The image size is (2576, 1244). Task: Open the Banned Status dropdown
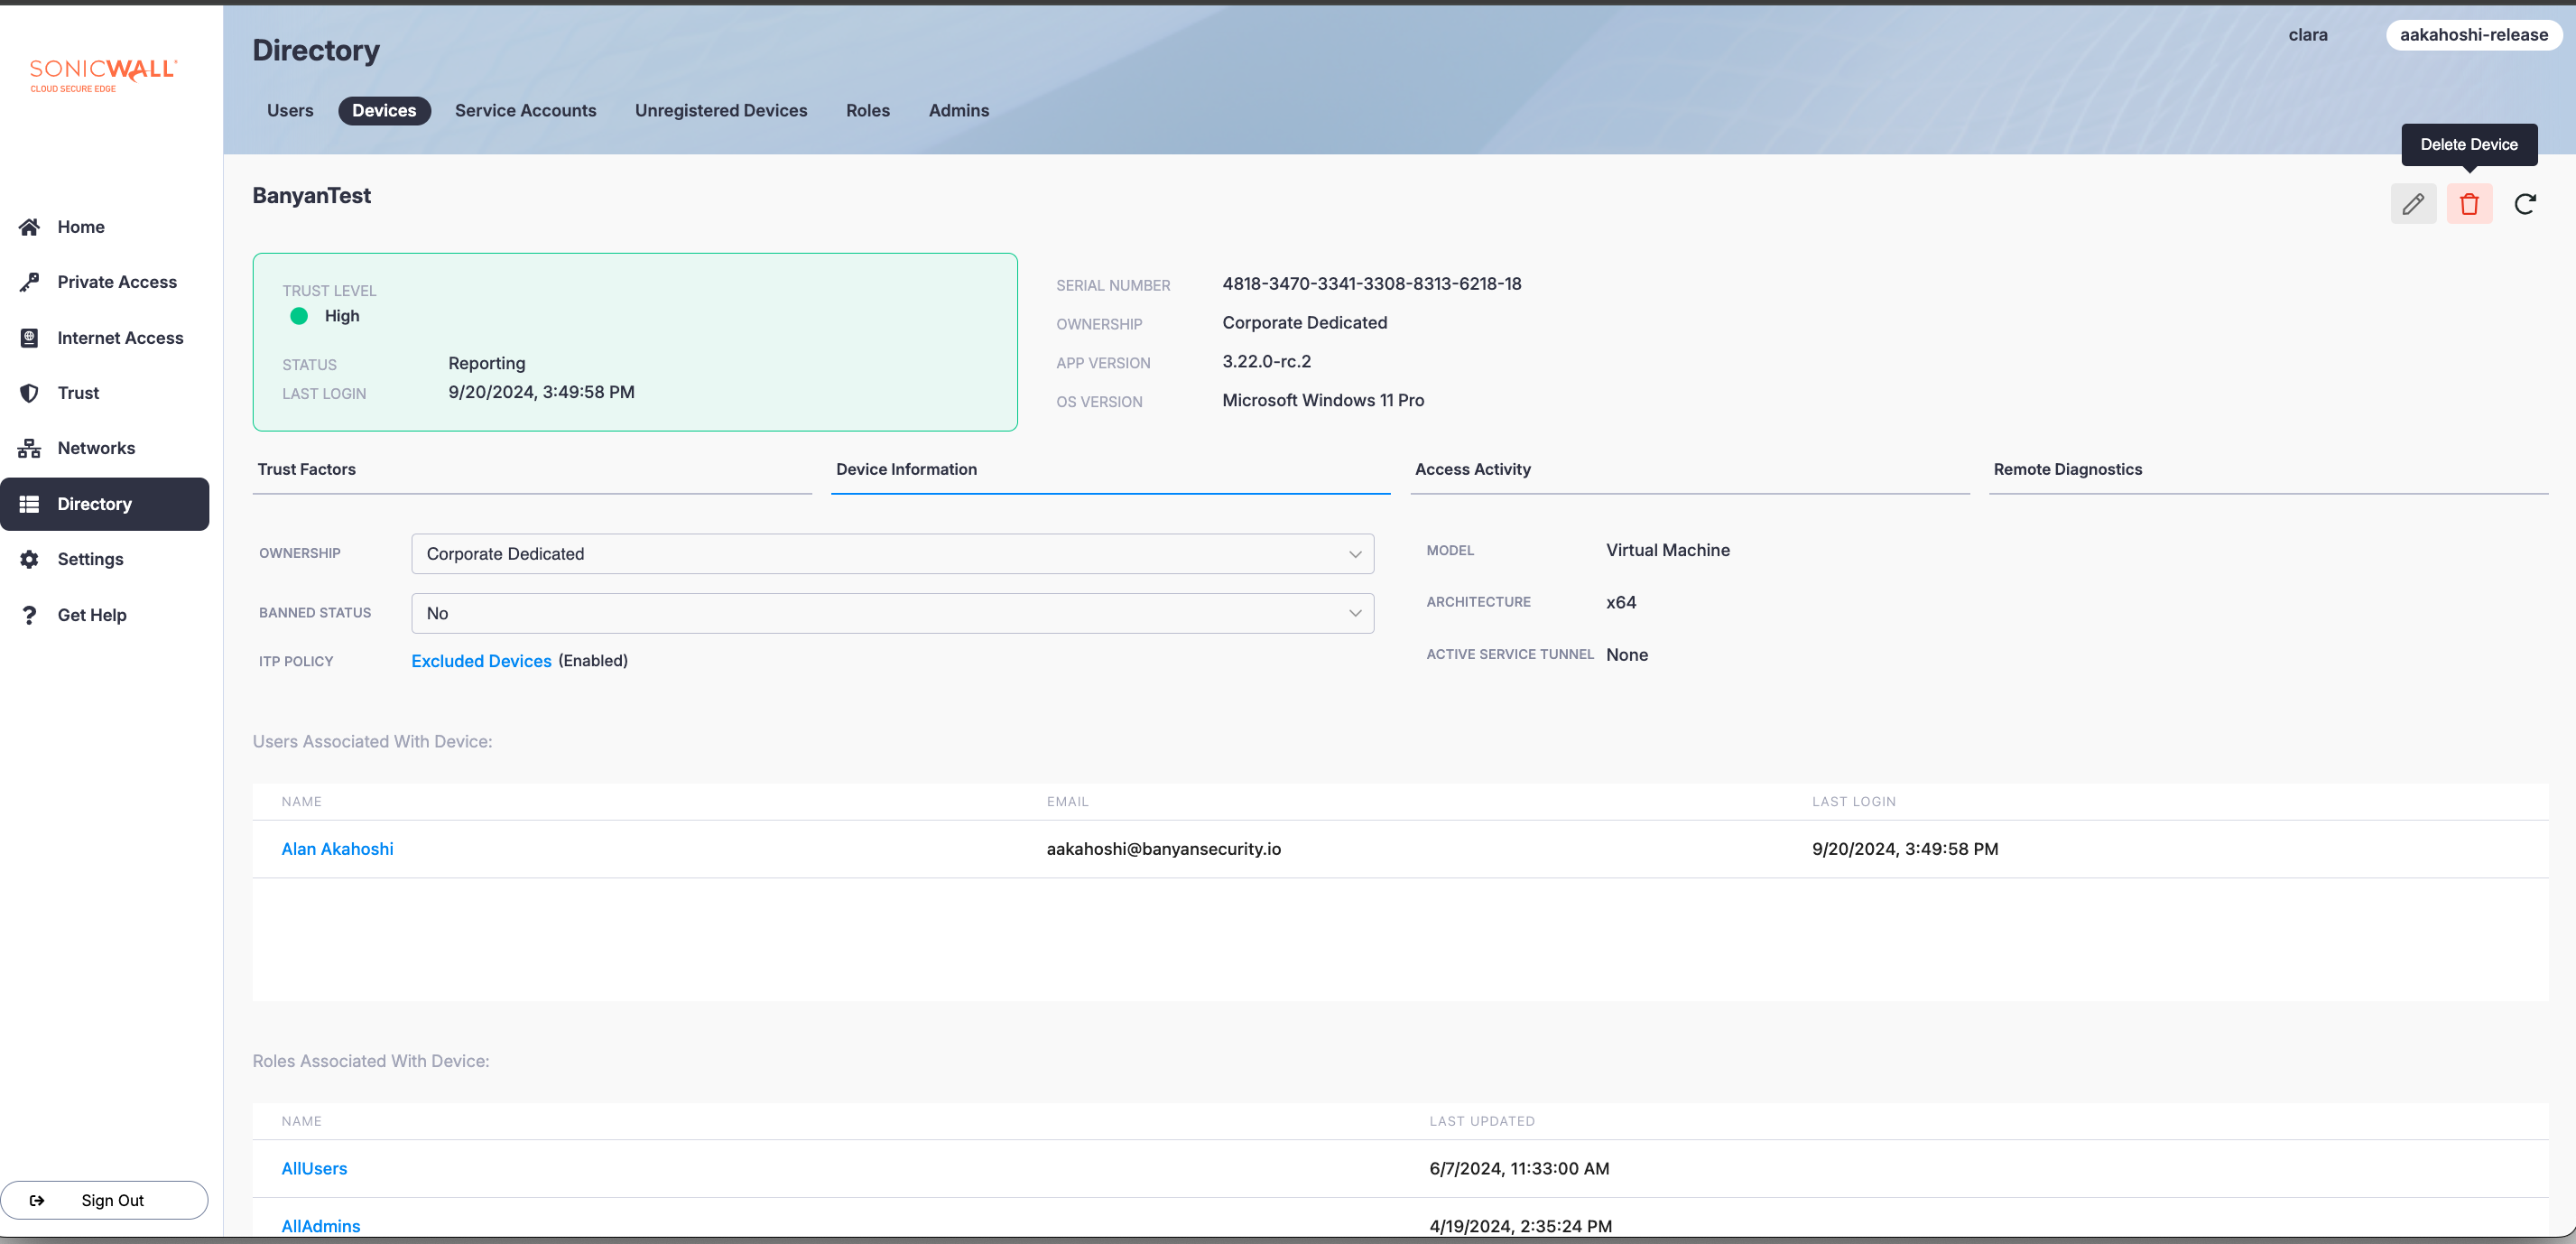(891, 613)
